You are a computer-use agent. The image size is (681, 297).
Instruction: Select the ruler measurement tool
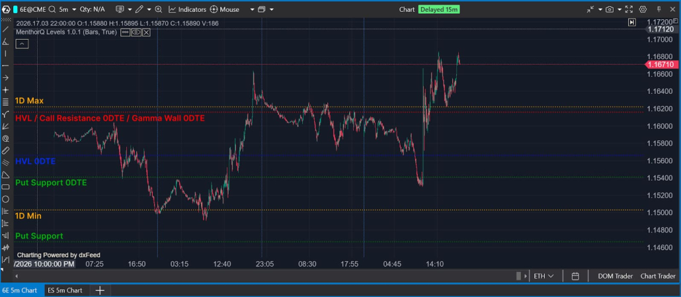[x=6, y=151]
